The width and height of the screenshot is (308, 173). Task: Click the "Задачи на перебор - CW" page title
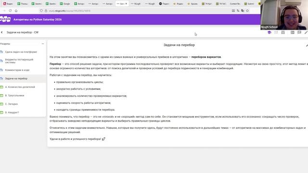23,32
